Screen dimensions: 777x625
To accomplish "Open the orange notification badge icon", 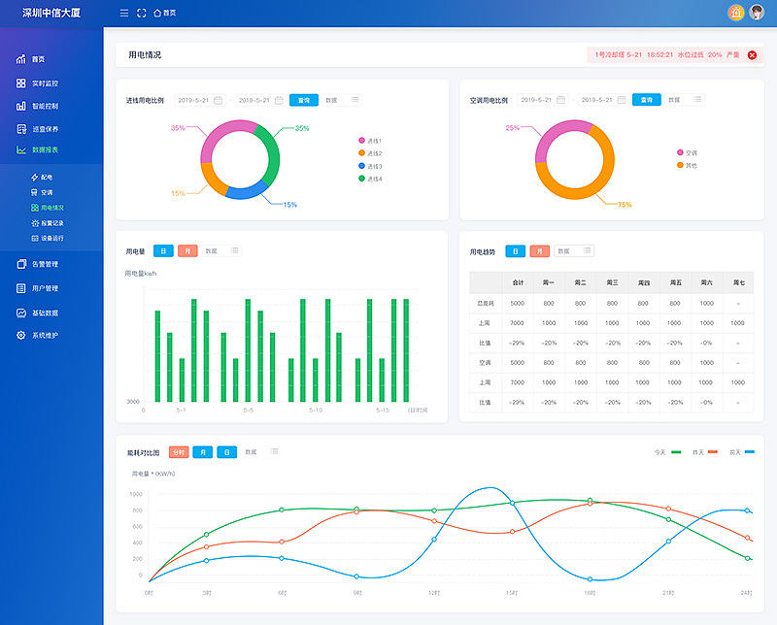I will coord(736,13).
